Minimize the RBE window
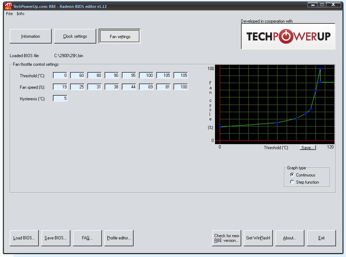This screenshot has width=346, height=257. [313, 4]
